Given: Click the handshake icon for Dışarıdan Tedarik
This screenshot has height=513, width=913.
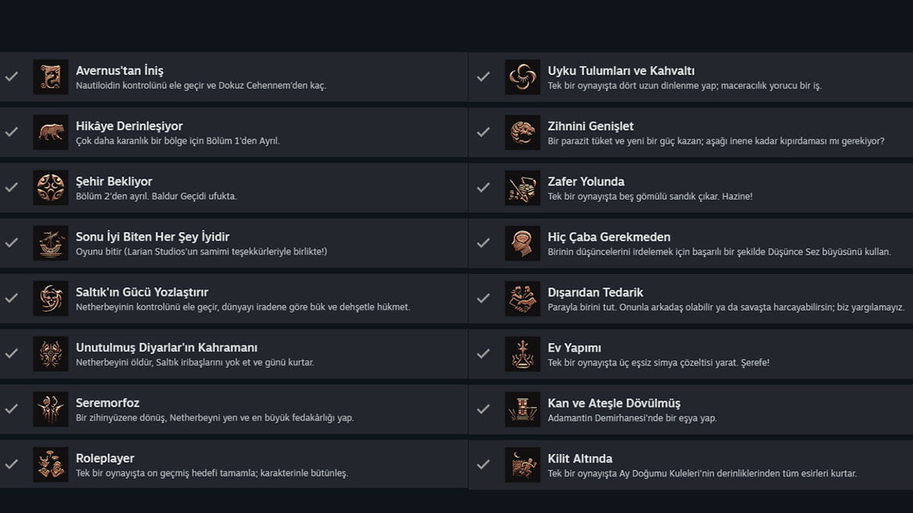Looking at the screenshot, I should (x=522, y=299).
